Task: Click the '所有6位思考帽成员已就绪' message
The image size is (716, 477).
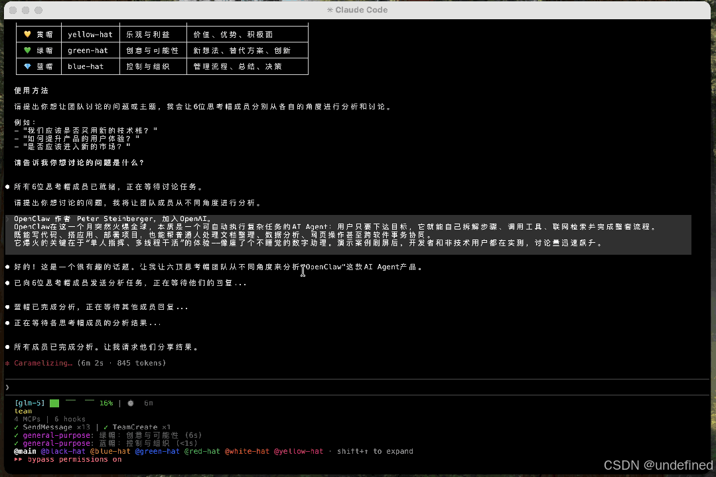Action: (x=108, y=186)
